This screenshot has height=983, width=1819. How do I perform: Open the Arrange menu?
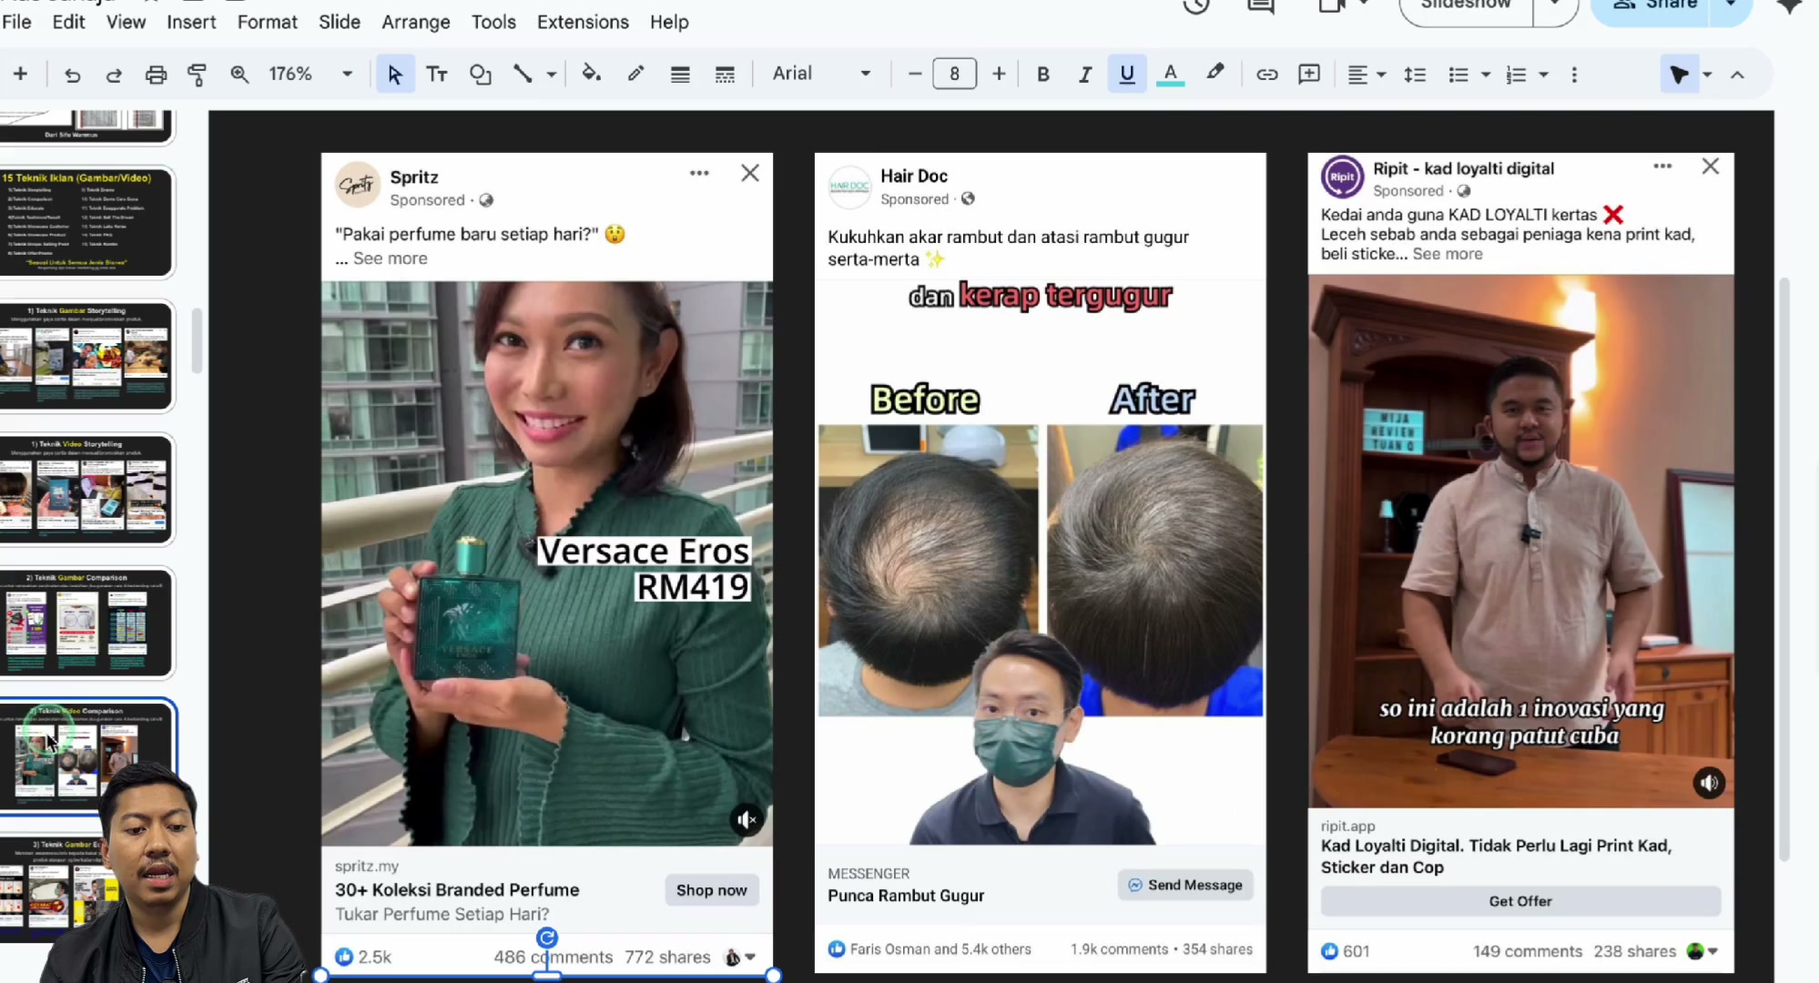point(415,22)
